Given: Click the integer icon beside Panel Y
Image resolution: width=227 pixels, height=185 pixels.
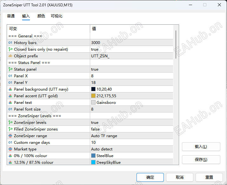Looking at the screenshot, I should 10,82.
